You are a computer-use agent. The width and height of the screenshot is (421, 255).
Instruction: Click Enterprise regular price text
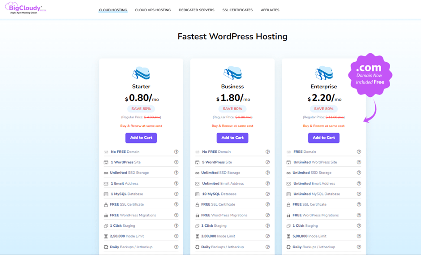(323, 117)
